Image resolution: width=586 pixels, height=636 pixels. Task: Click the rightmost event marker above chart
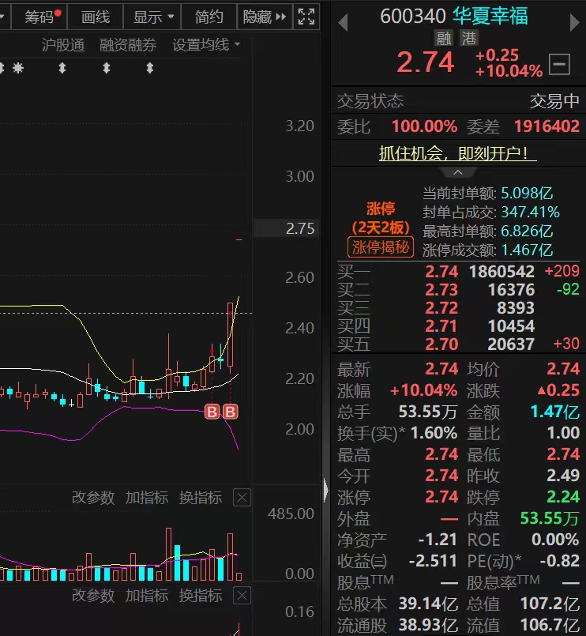pyautogui.click(x=149, y=68)
